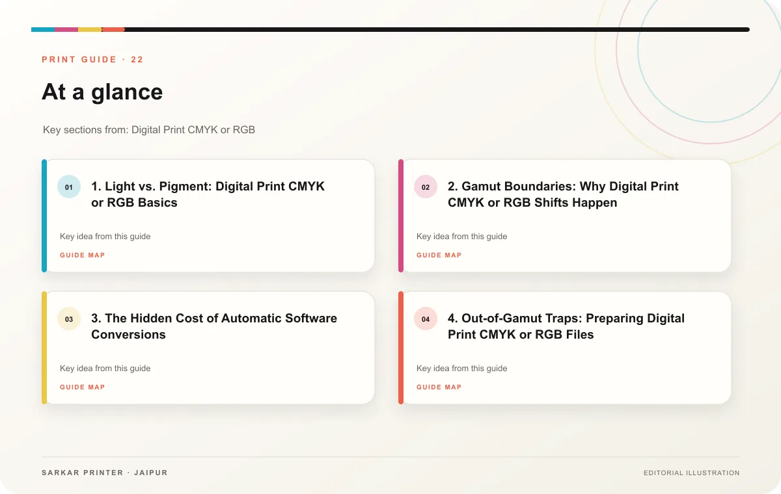
Task: Open the Light vs. Pigment card title
Action: coord(208,194)
